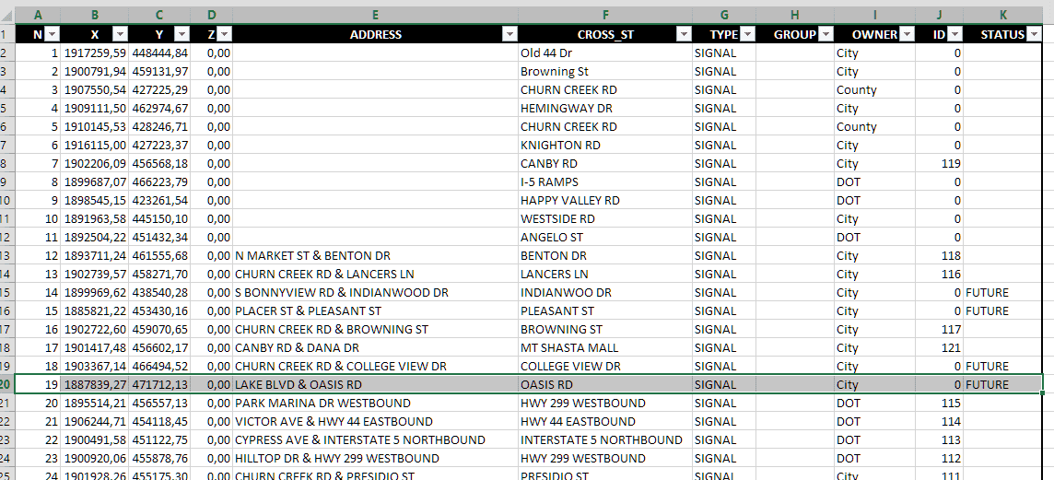
Task: Select column K header
Action: [x=1002, y=14]
